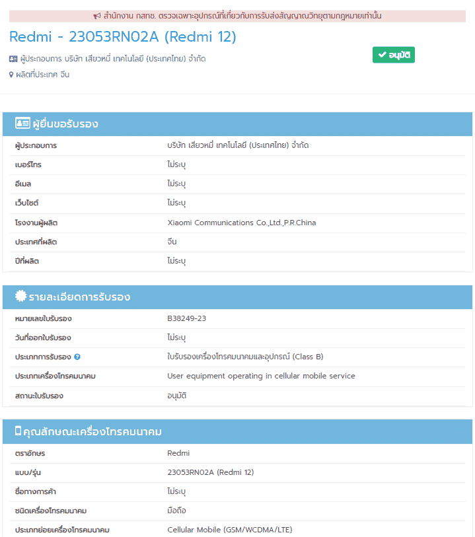Click the ไม่ระบุ value in ชื่อทางการค้า row

pos(176,491)
